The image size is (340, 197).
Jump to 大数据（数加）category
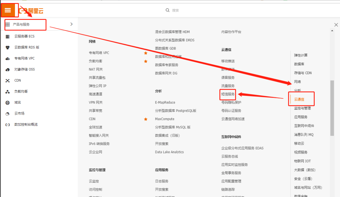(305, 170)
